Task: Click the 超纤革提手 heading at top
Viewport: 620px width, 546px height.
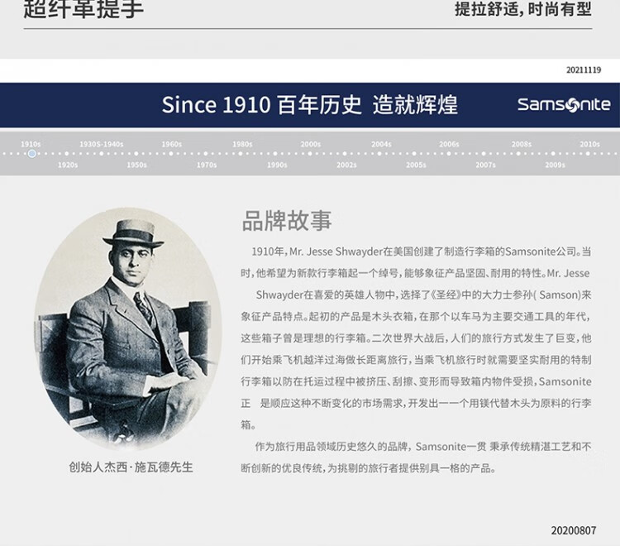Action: pyautogui.click(x=83, y=9)
